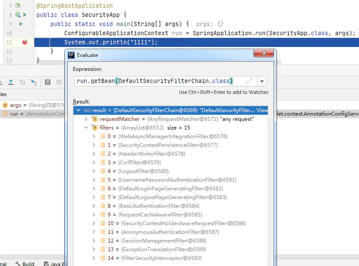The image size is (359, 266).
Task: Expand SecurityContextHolderAwareRequestFilter entry 10
Action: tap(94, 223)
